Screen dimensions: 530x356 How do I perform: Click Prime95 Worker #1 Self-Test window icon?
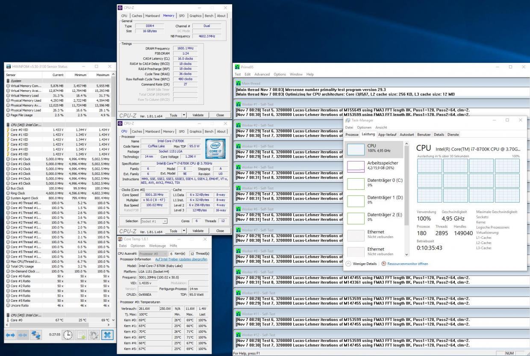(238, 104)
